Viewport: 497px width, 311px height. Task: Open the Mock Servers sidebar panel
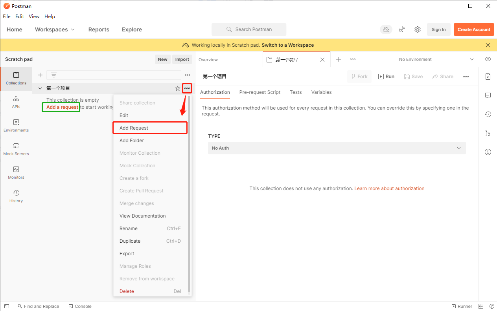click(16, 149)
